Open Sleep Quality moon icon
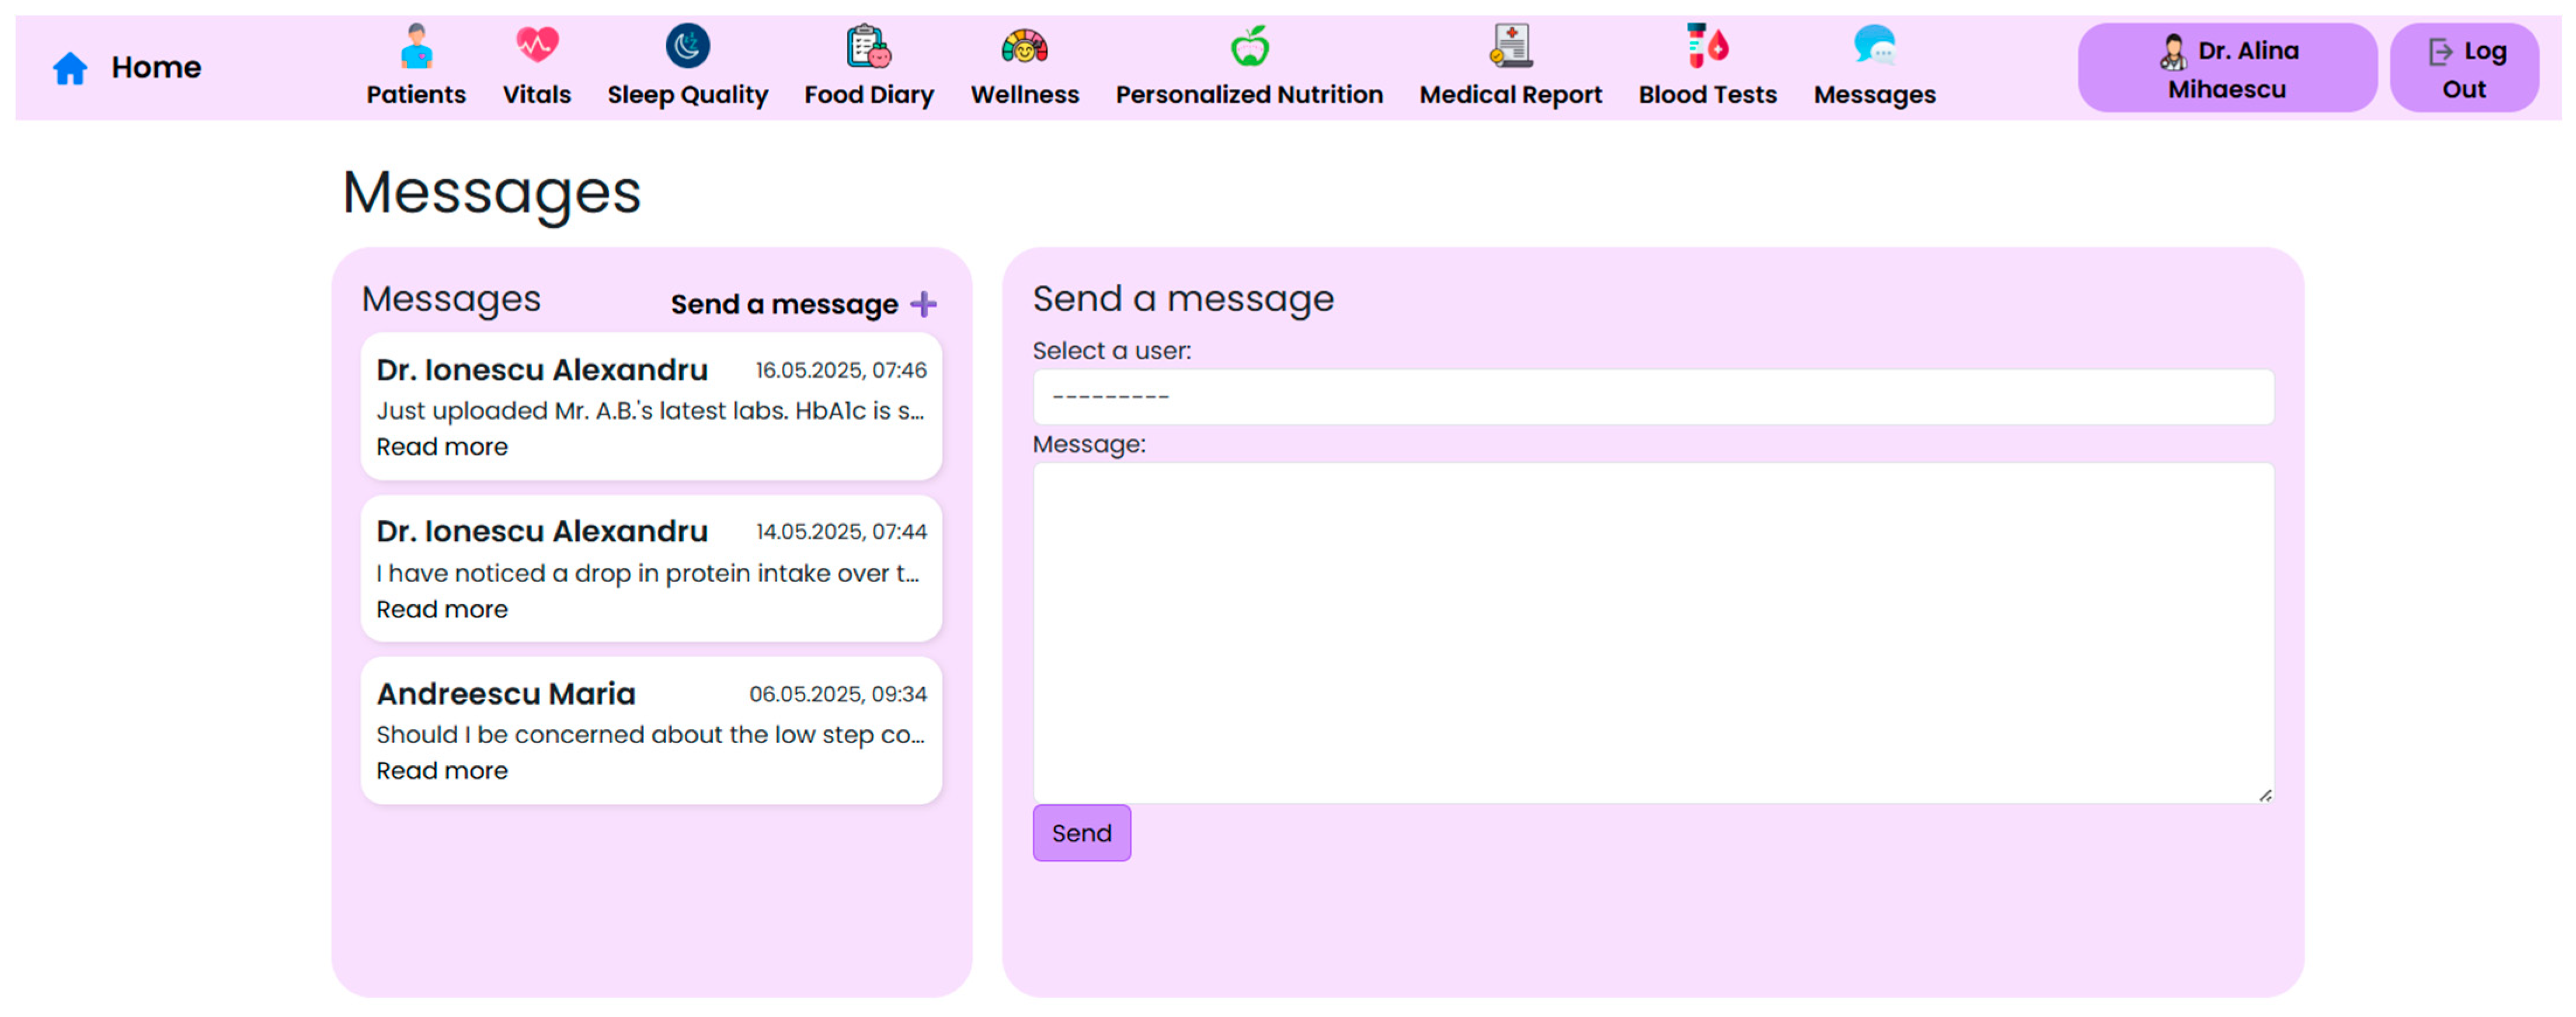This screenshot has height=1017, width=2576. point(687,46)
